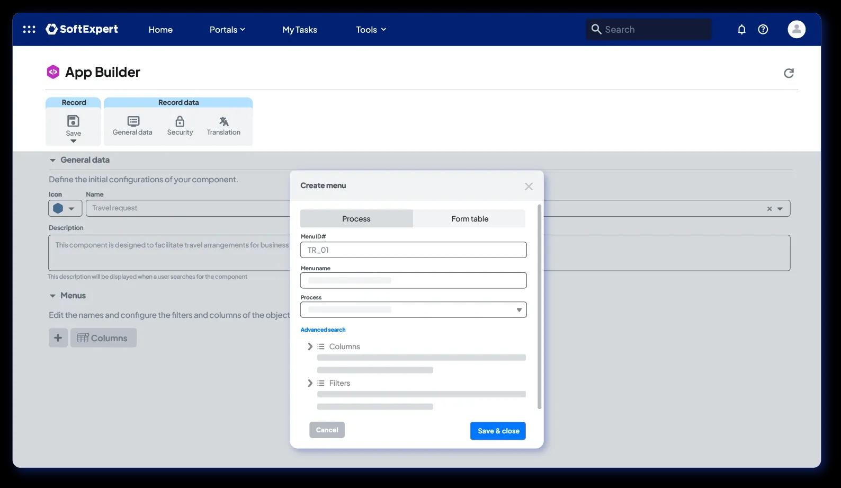Click the notifications bell icon
The height and width of the screenshot is (488, 841).
tap(741, 29)
